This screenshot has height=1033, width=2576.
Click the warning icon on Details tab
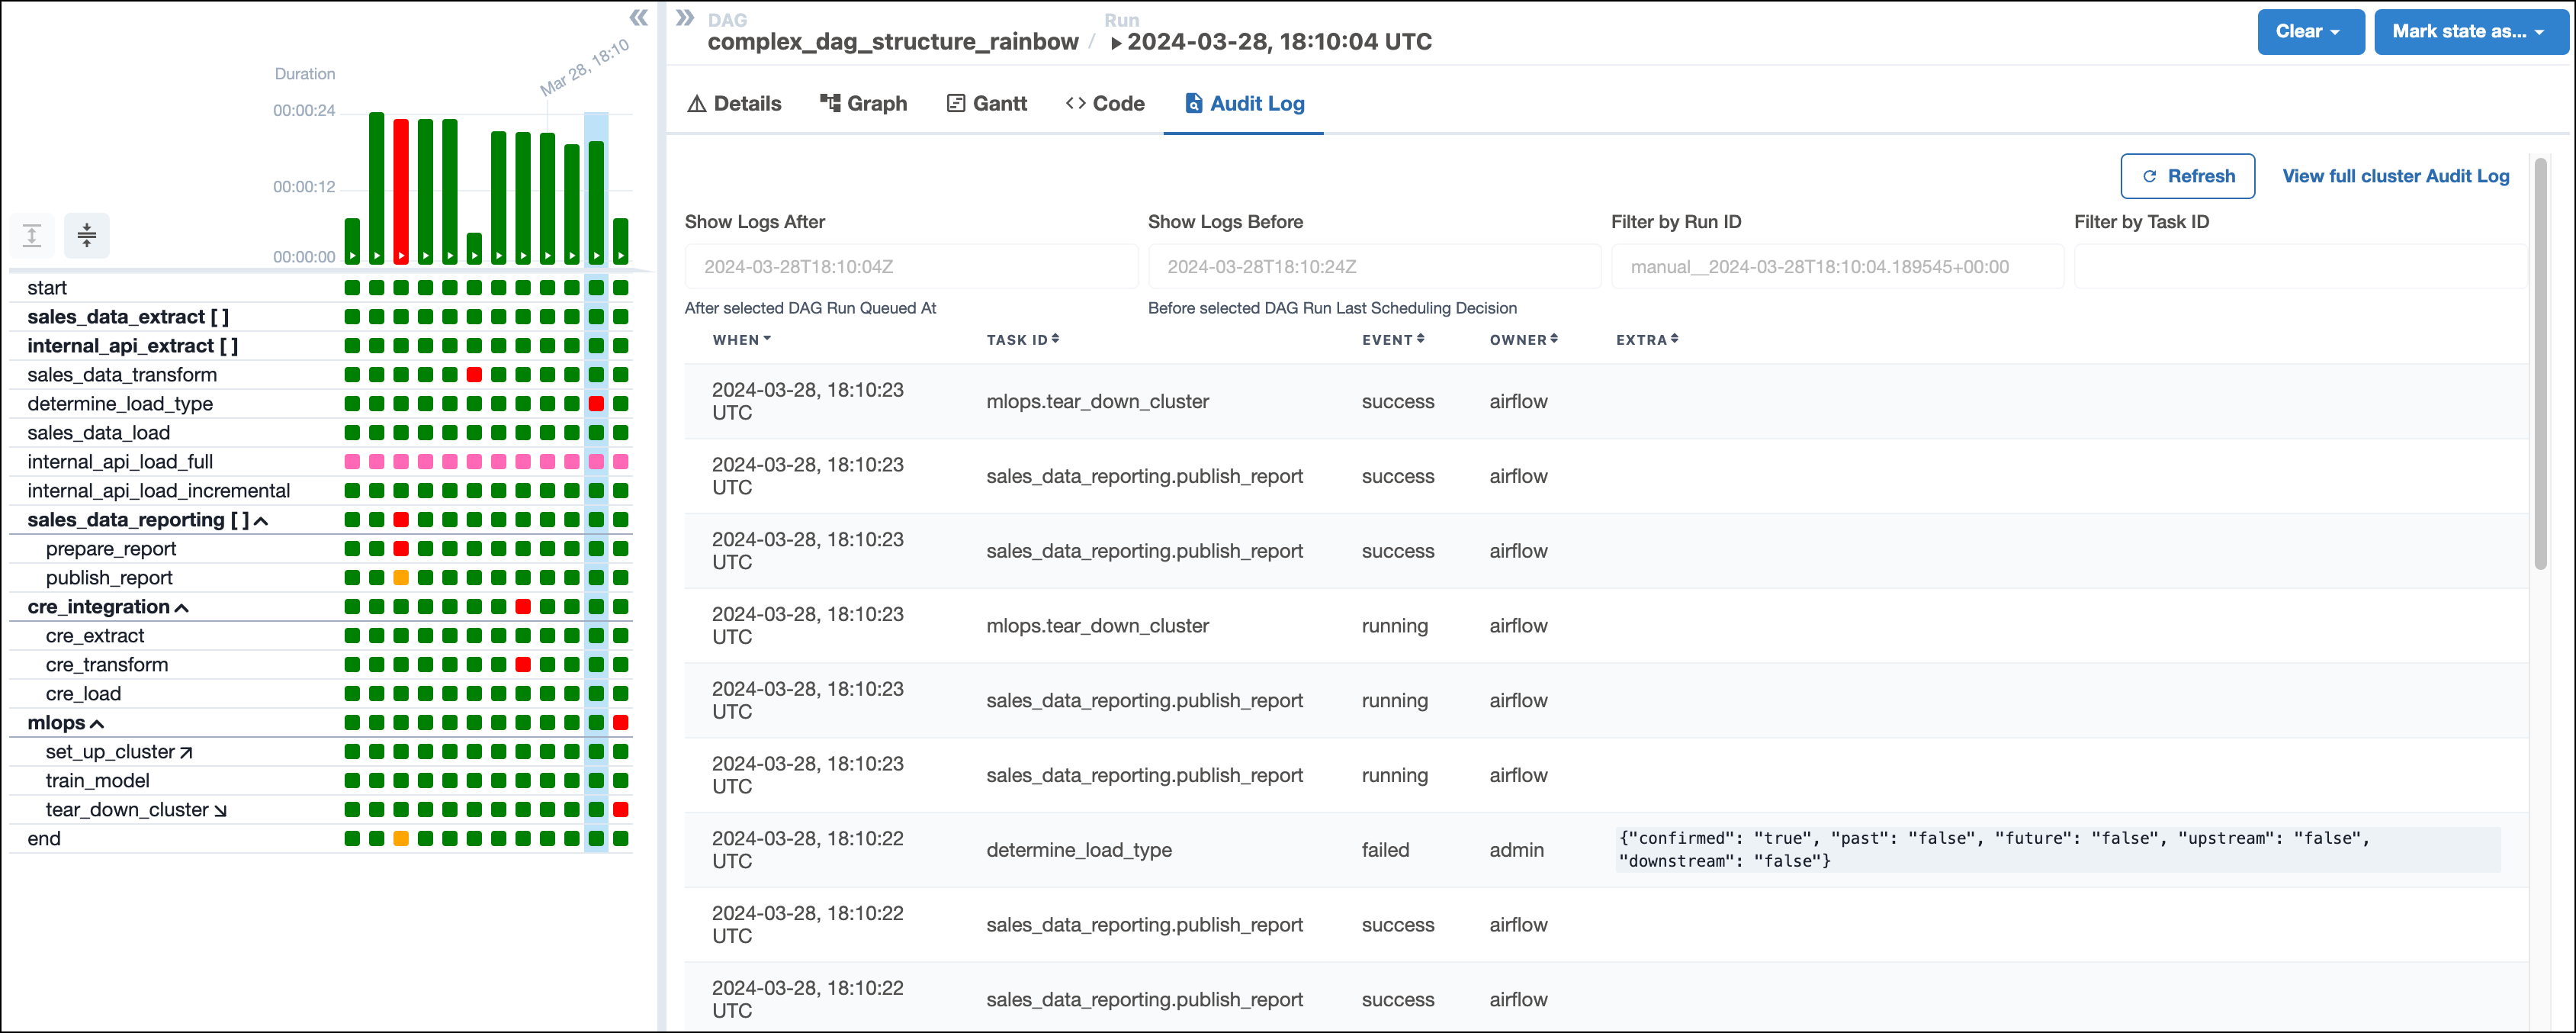click(699, 104)
